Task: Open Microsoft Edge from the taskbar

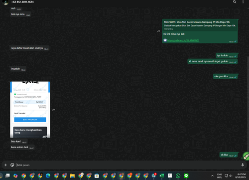Action: tap(48, 176)
